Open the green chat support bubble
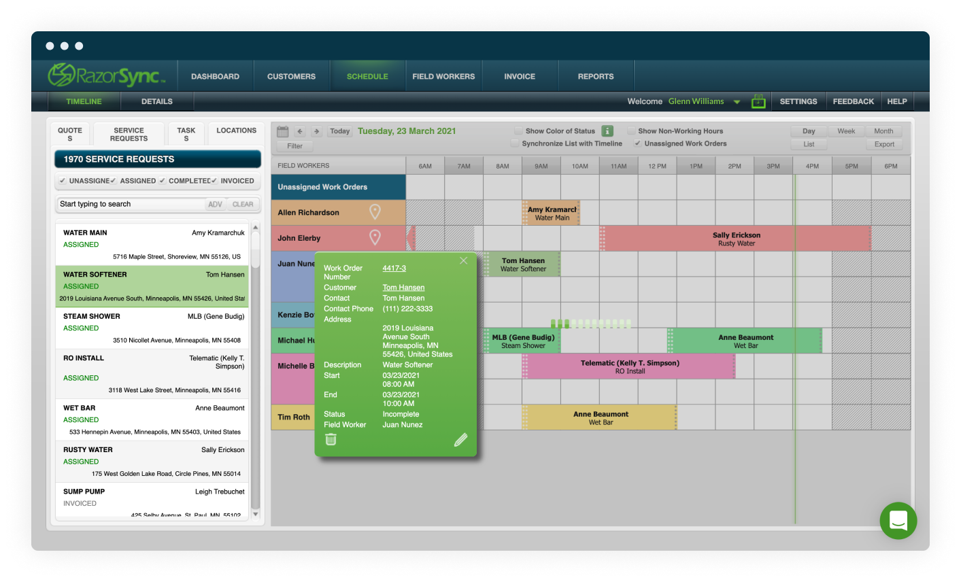 pos(898,521)
